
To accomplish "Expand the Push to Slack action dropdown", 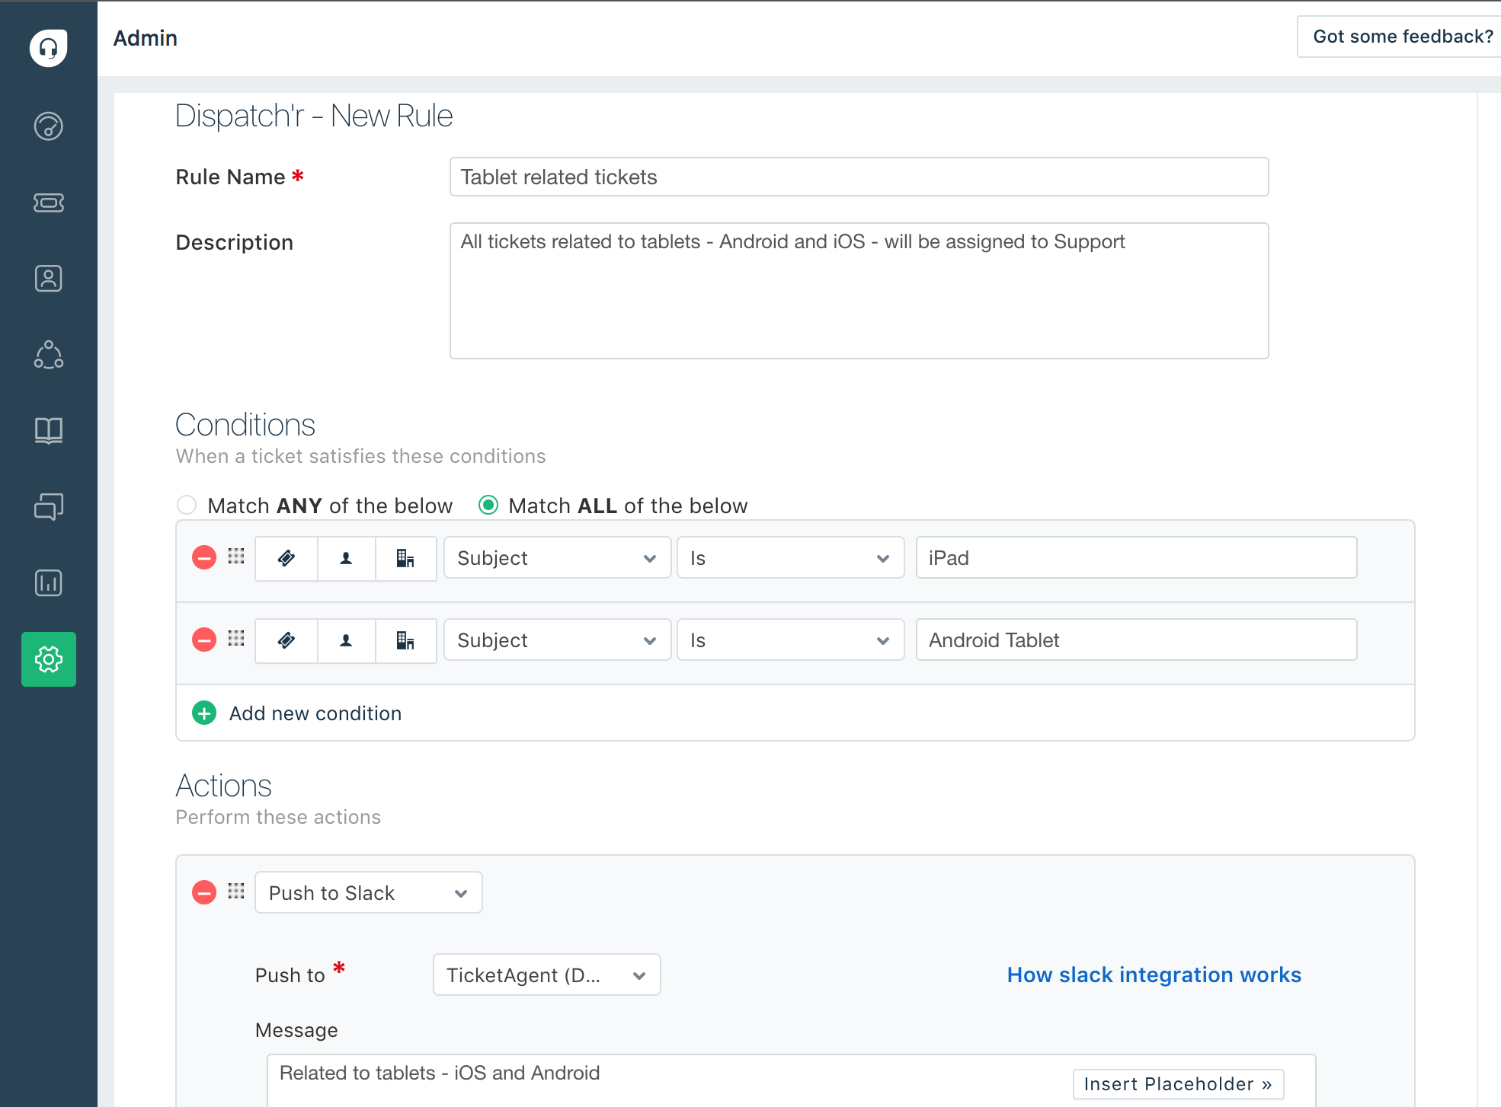I will (368, 893).
